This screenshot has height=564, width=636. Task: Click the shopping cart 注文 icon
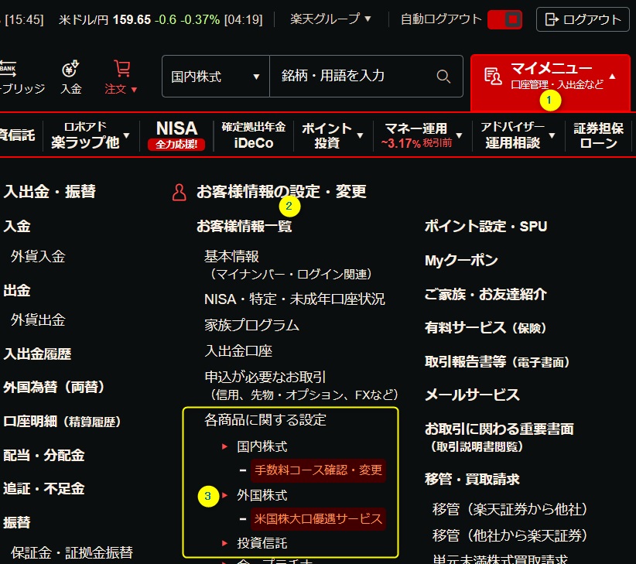click(x=121, y=69)
